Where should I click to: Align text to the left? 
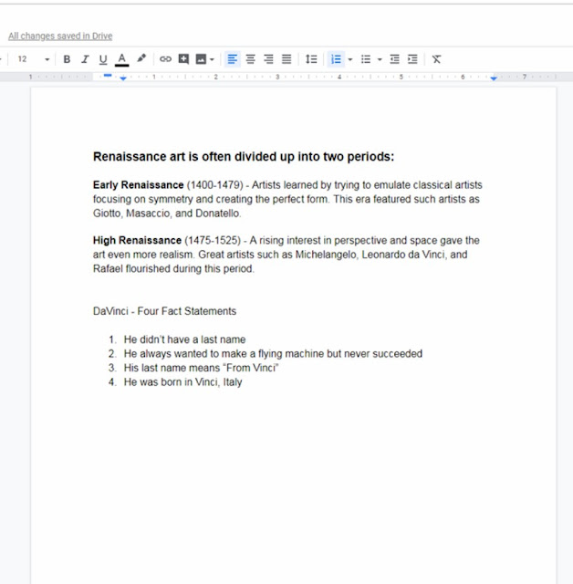233,59
